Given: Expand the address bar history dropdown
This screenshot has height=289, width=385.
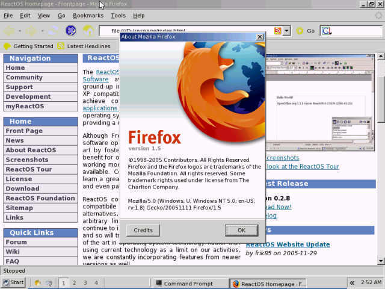Looking at the screenshot, I should click(287, 31).
